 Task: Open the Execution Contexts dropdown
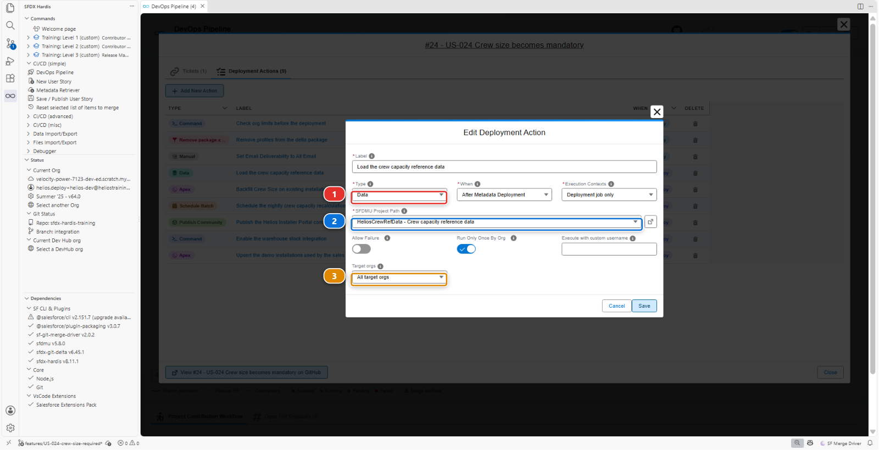coord(609,195)
